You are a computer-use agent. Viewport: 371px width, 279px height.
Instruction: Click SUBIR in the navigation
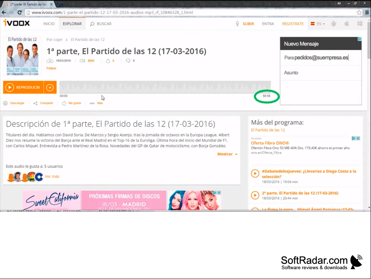248,24
